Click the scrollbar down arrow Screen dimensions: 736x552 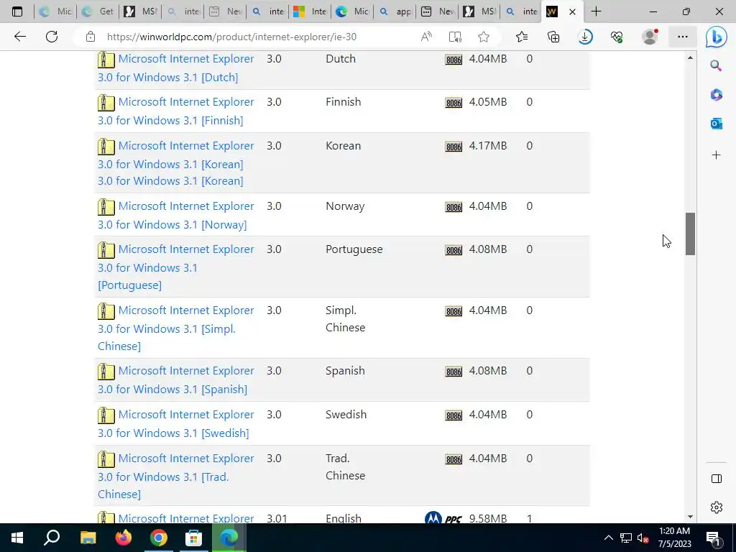pyautogui.click(x=690, y=517)
